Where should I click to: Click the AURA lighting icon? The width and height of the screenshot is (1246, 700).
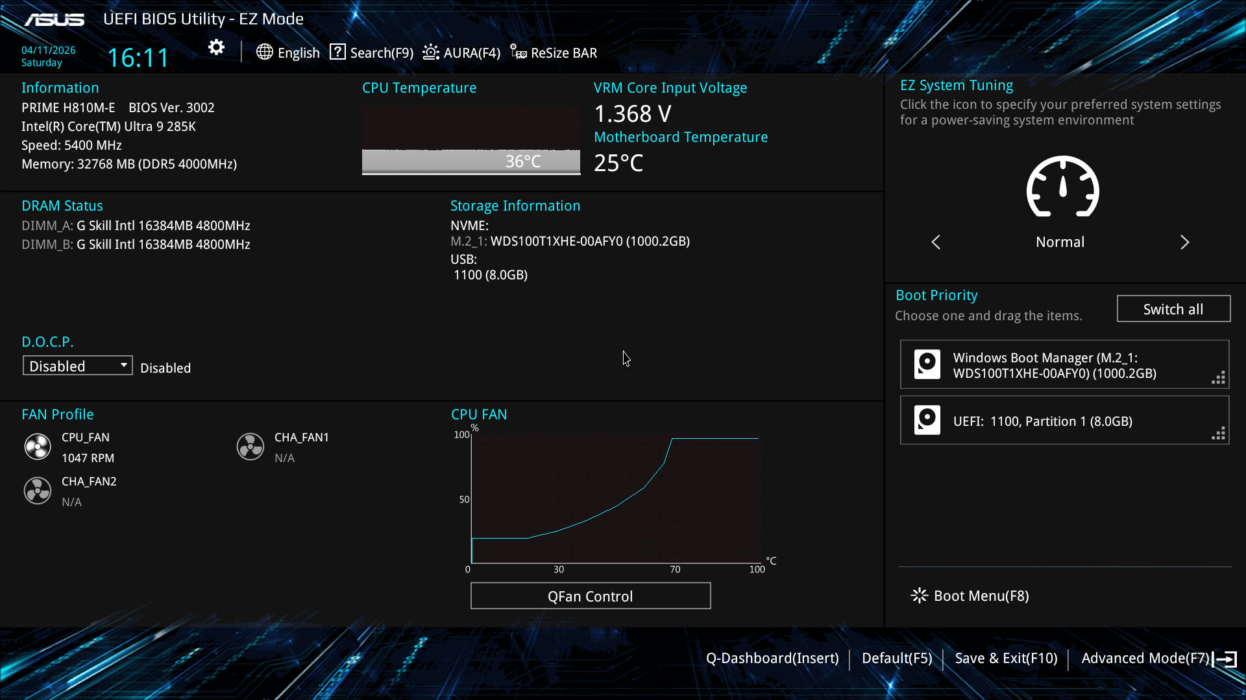tap(431, 52)
